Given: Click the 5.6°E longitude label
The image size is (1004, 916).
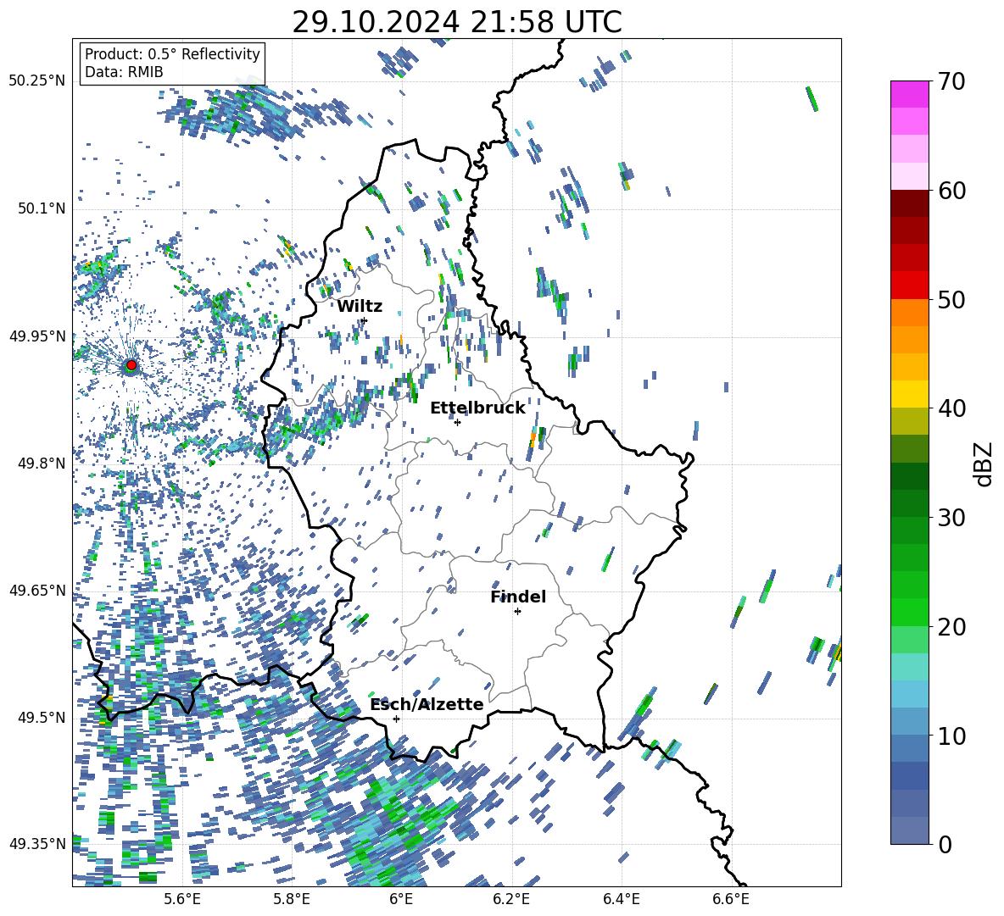Looking at the screenshot, I should pos(182,899).
